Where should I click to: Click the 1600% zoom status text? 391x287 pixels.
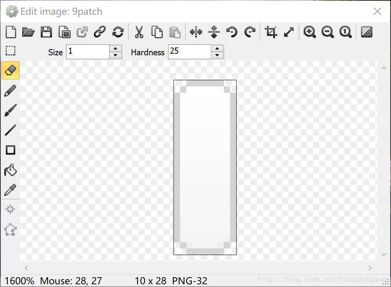pos(19,281)
